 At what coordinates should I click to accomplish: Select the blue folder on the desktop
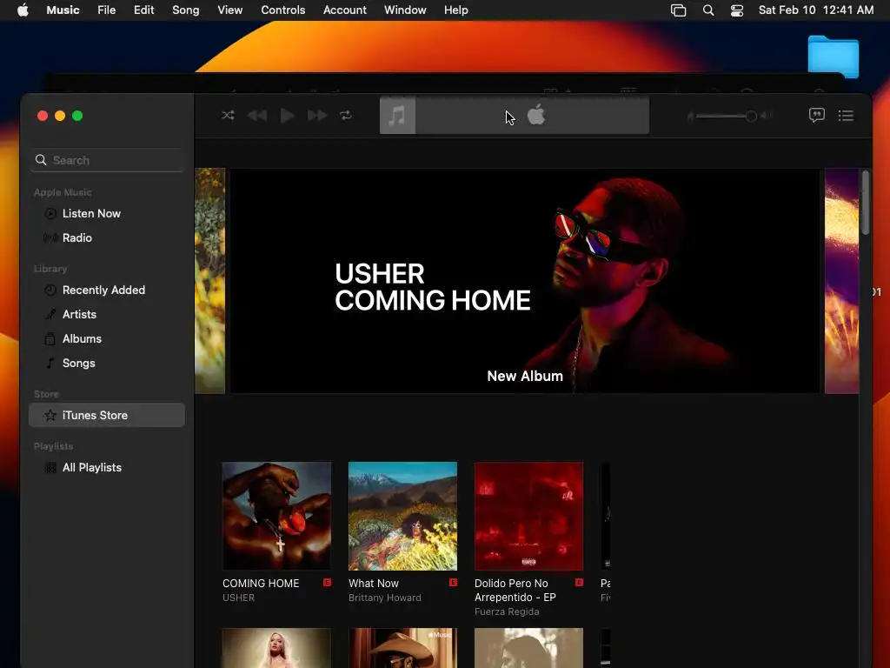834,57
